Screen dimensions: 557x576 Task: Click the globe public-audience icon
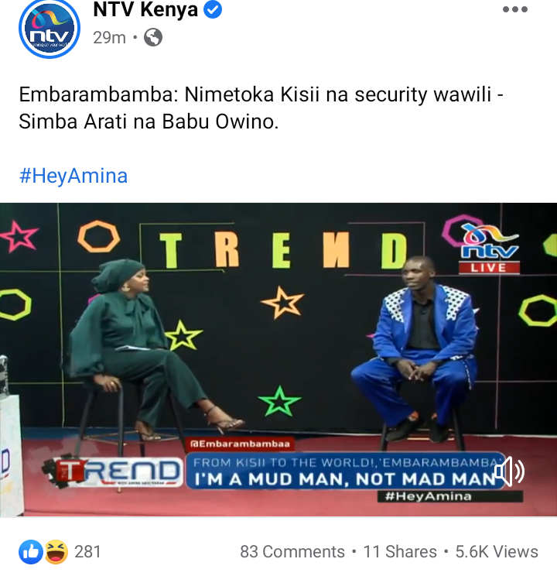pos(153,37)
